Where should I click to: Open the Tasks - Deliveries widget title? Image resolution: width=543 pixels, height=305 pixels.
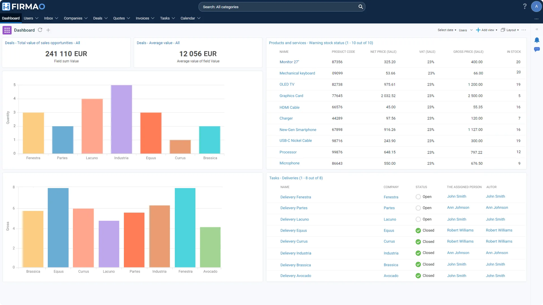(296, 178)
